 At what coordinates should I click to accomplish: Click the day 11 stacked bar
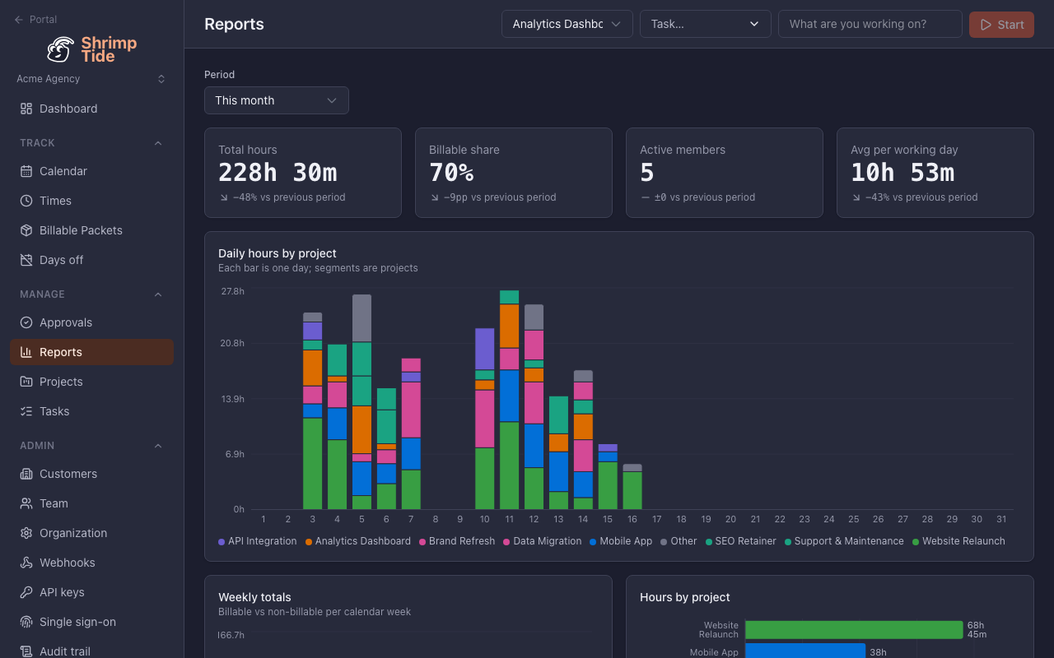point(509,400)
